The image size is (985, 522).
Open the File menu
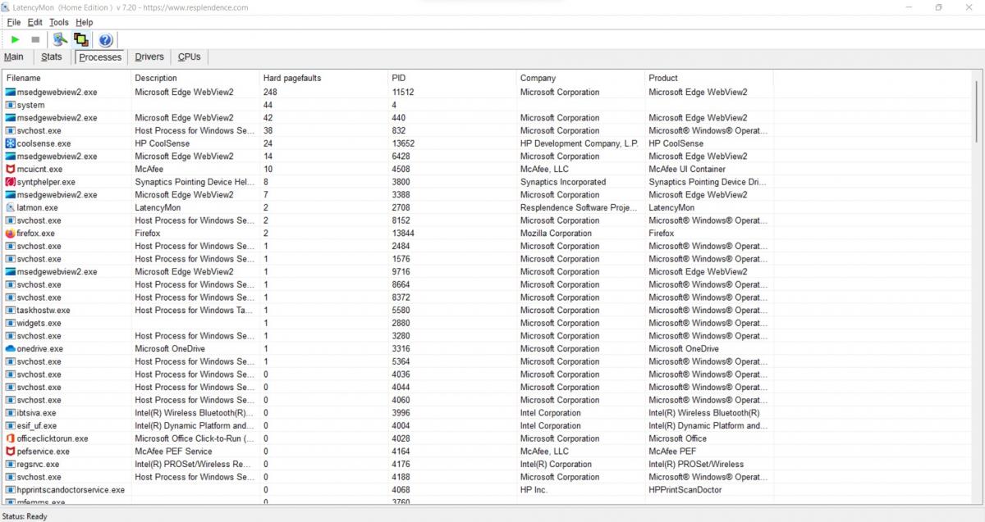tap(13, 22)
